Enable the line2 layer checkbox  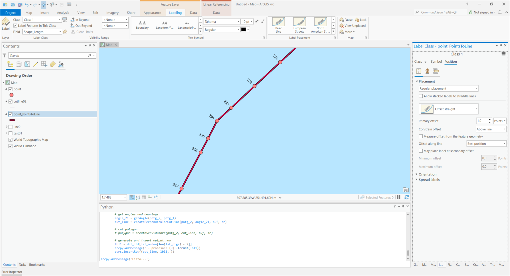tap(11, 127)
